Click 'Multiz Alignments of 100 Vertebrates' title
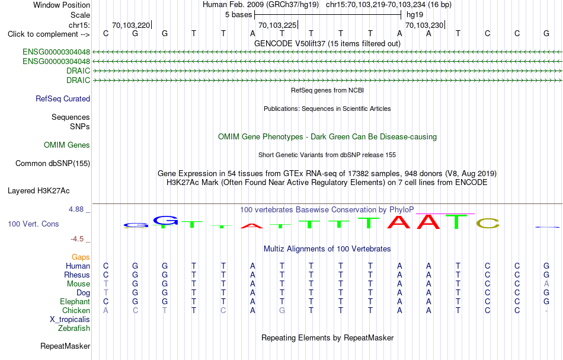The width and height of the screenshot is (563, 360). (327, 249)
